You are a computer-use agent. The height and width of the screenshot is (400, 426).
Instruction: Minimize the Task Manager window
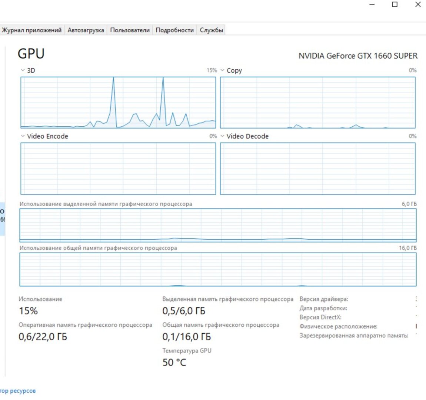(x=372, y=5)
